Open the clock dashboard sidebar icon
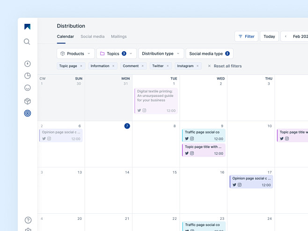The height and width of the screenshot is (231, 308). point(28,64)
